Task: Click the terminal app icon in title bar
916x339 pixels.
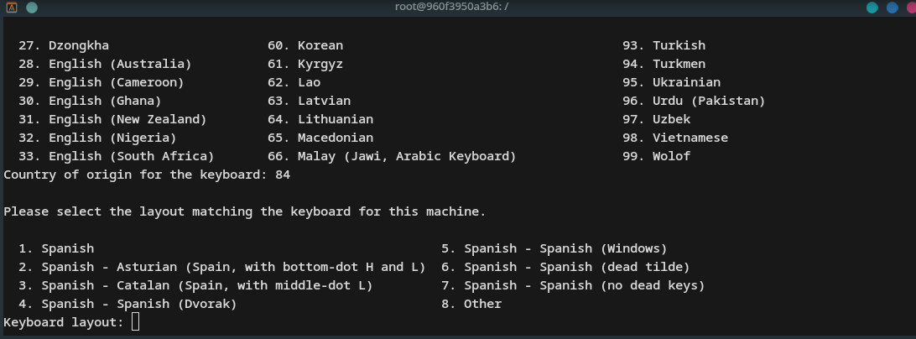Action: click(x=11, y=8)
